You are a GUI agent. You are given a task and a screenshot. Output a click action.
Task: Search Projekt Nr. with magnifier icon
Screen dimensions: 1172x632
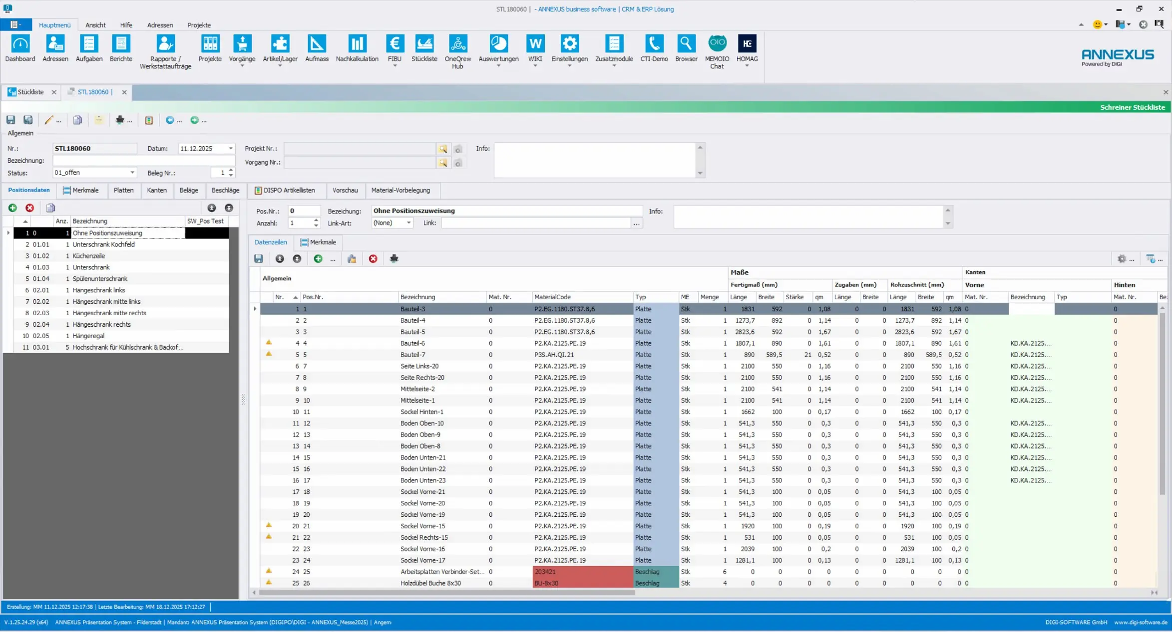[442, 149]
